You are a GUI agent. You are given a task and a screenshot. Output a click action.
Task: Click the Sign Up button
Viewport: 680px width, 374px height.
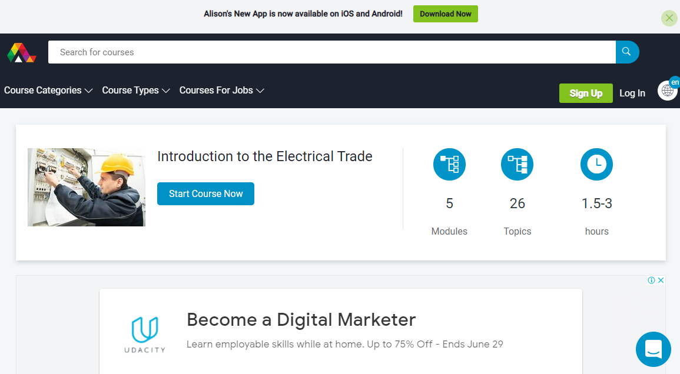(586, 93)
